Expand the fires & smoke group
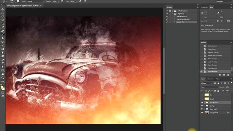The image size is (233, 131). click(205, 103)
